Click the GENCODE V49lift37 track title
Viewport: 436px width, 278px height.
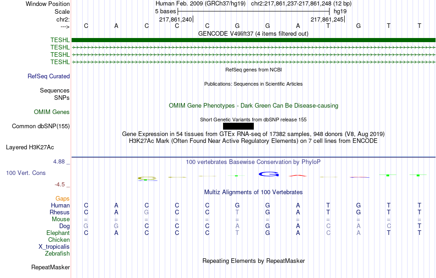(253, 34)
